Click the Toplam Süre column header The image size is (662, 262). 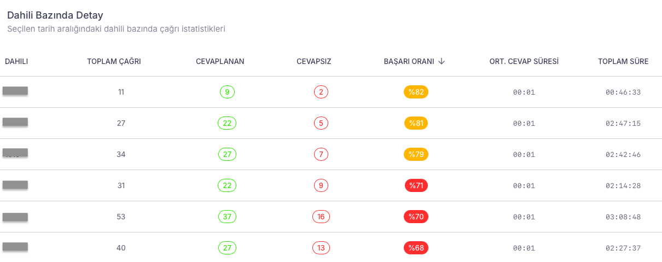623,61
